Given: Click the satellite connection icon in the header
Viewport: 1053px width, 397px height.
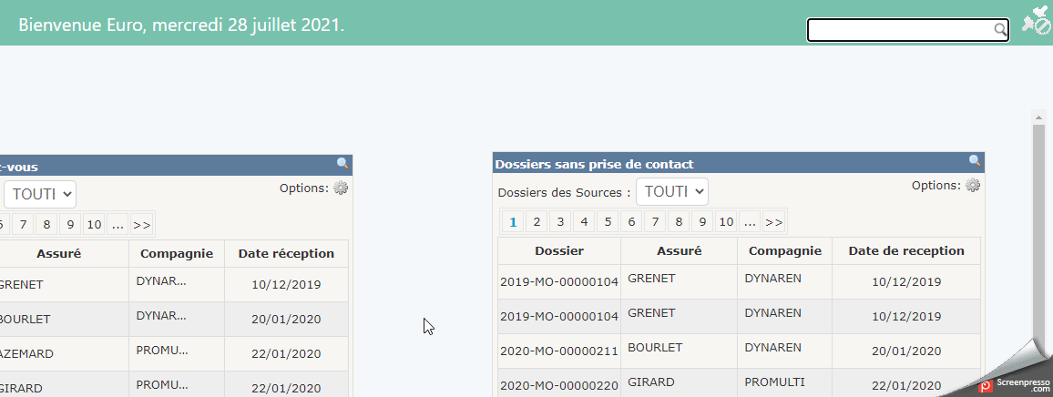Looking at the screenshot, I should tap(1036, 20).
